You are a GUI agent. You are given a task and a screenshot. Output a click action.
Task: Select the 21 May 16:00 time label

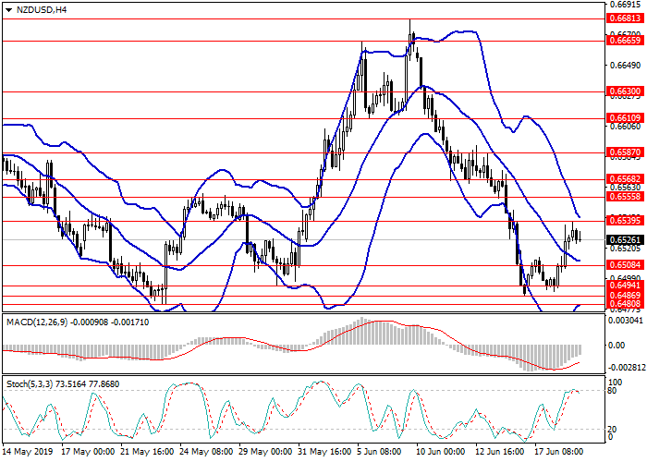point(147,452)
